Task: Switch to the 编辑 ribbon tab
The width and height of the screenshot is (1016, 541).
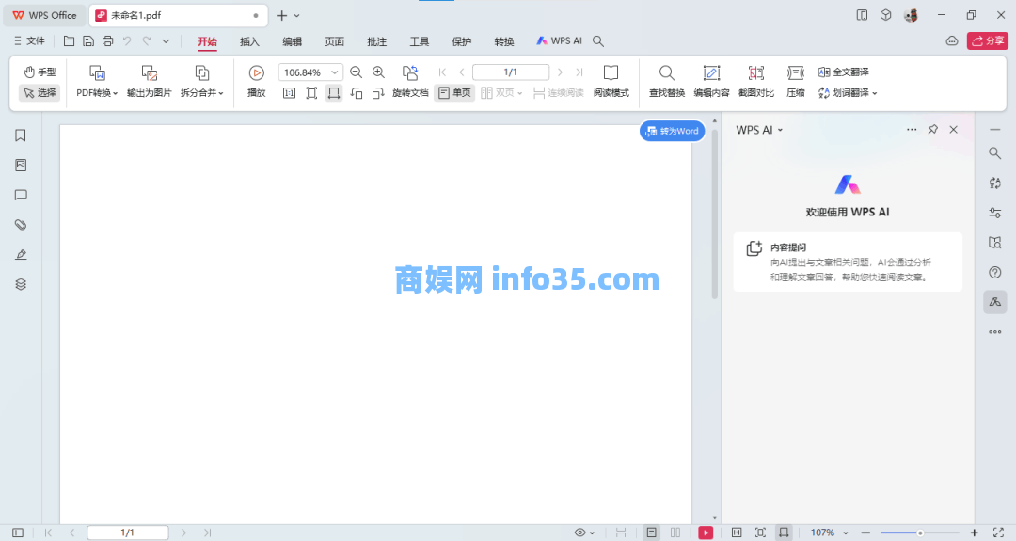Action: [x=293, y=41]
